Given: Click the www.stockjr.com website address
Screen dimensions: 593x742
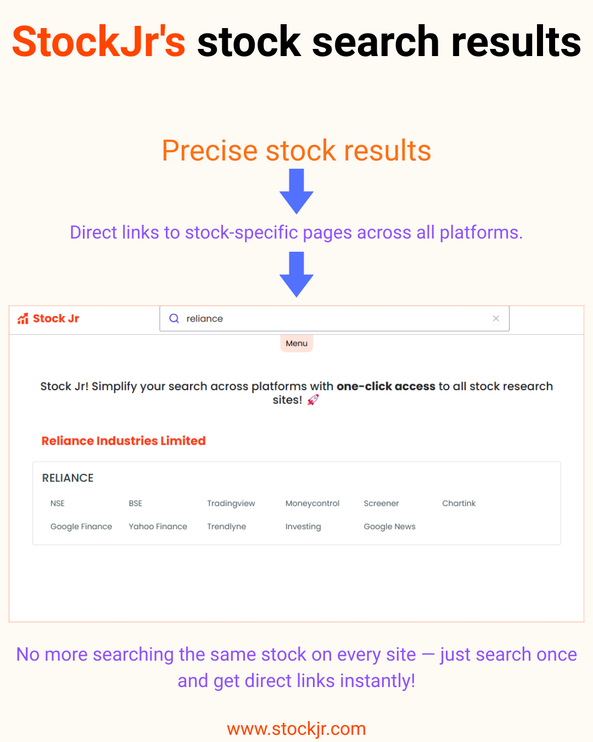Looking at the screenshot, I should (296, 729).
